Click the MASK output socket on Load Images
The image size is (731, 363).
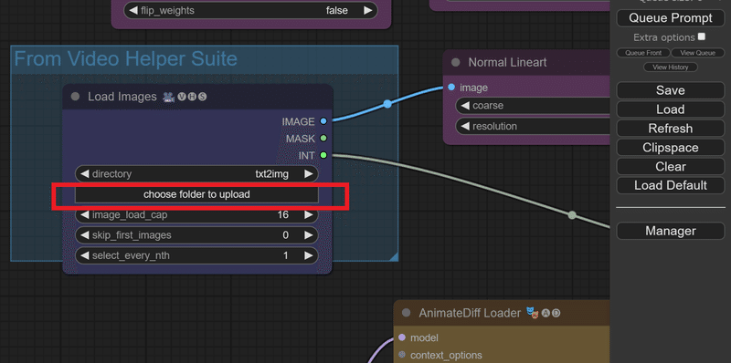[x=323, y=139]
